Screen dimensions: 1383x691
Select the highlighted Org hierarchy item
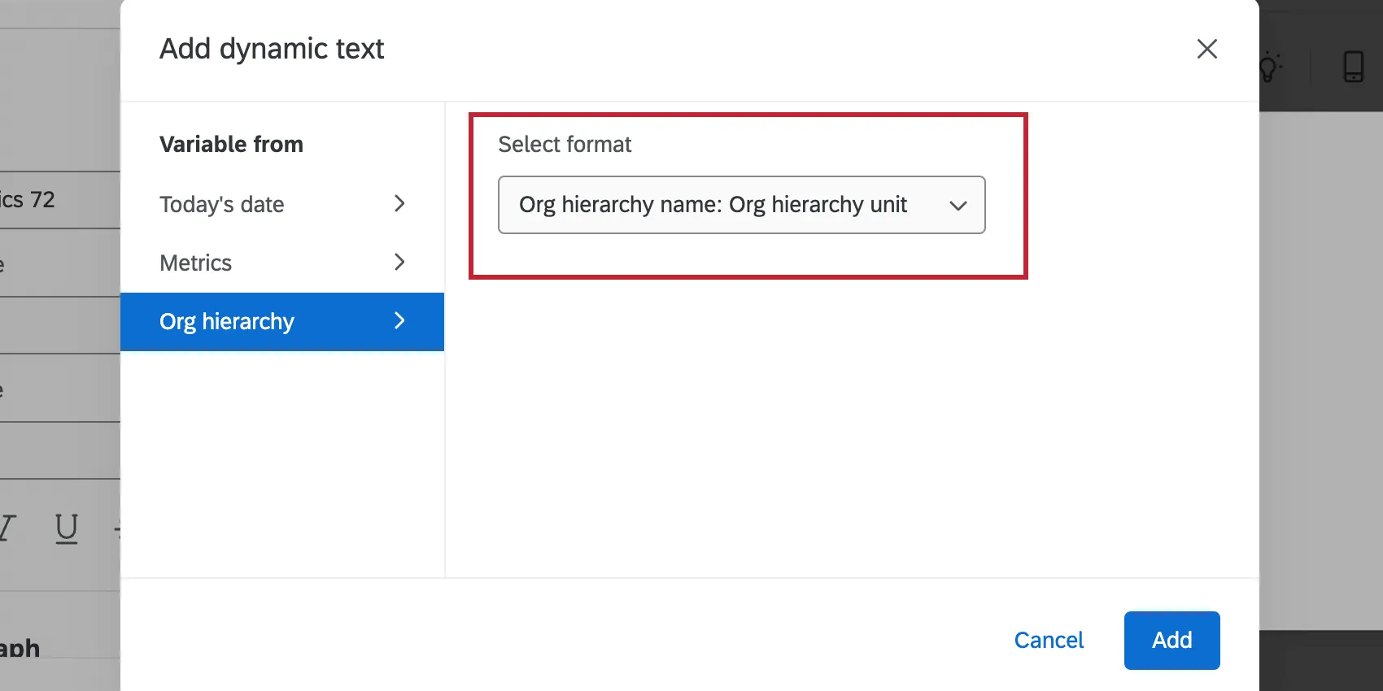click(x=227, y=322)
